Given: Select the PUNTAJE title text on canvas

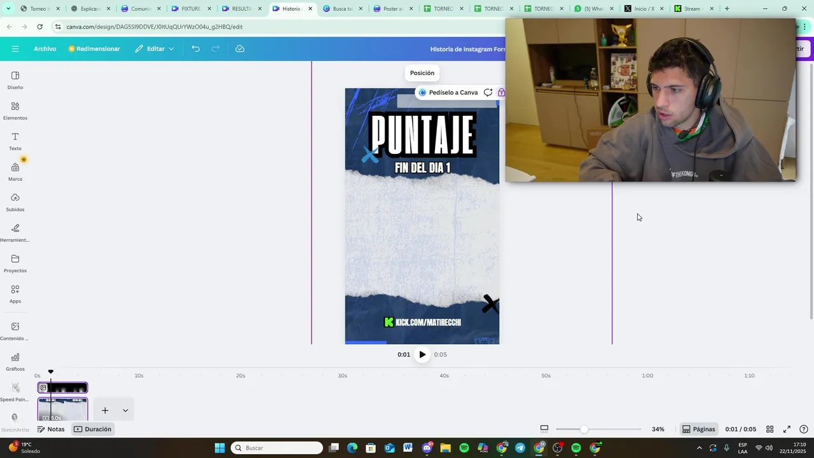Looking at the screenshot, I should (x=422, y=135).
